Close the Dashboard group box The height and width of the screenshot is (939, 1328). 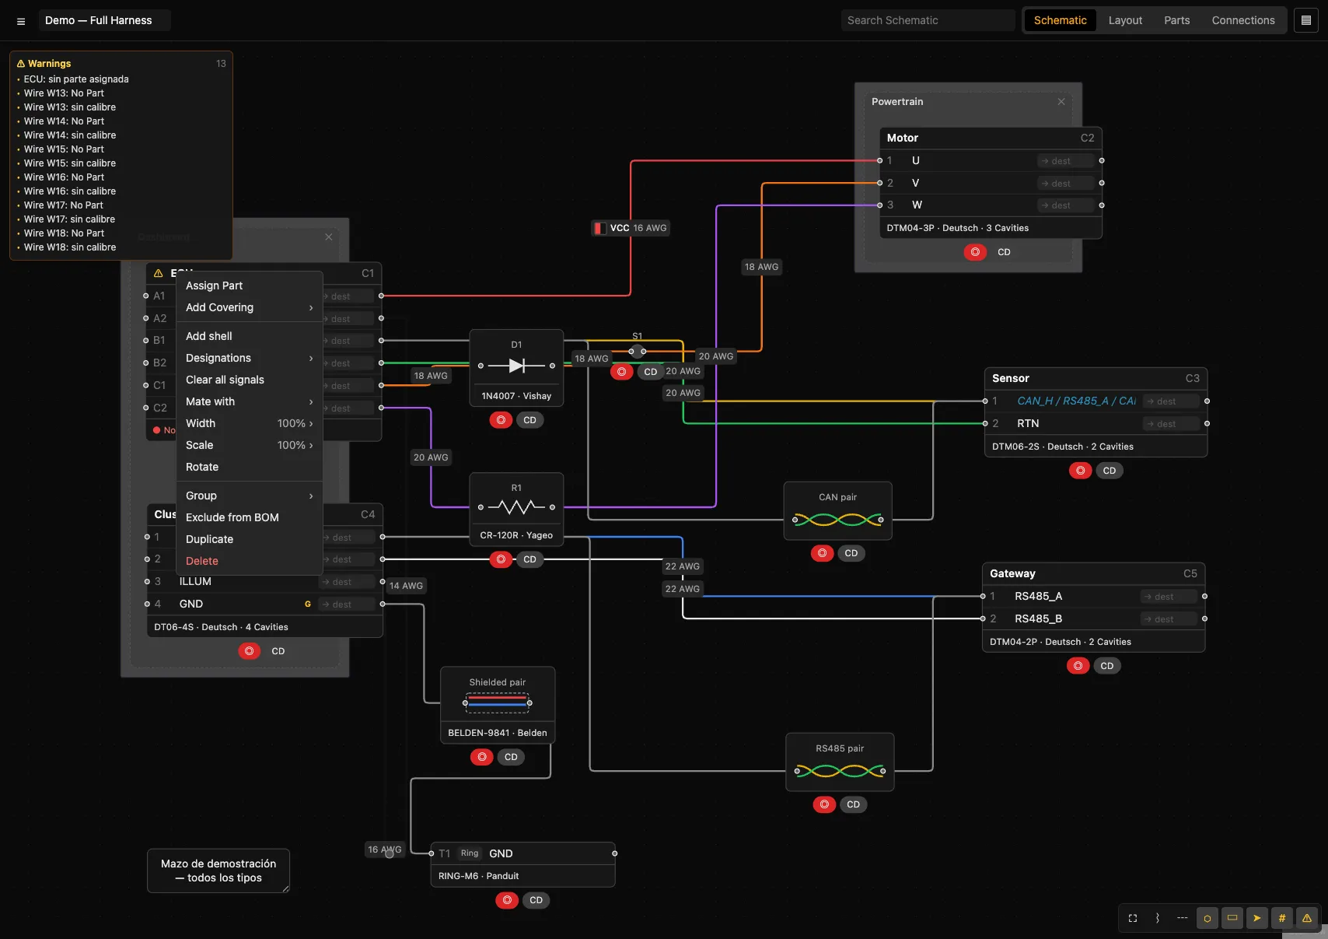coord(329,237)
